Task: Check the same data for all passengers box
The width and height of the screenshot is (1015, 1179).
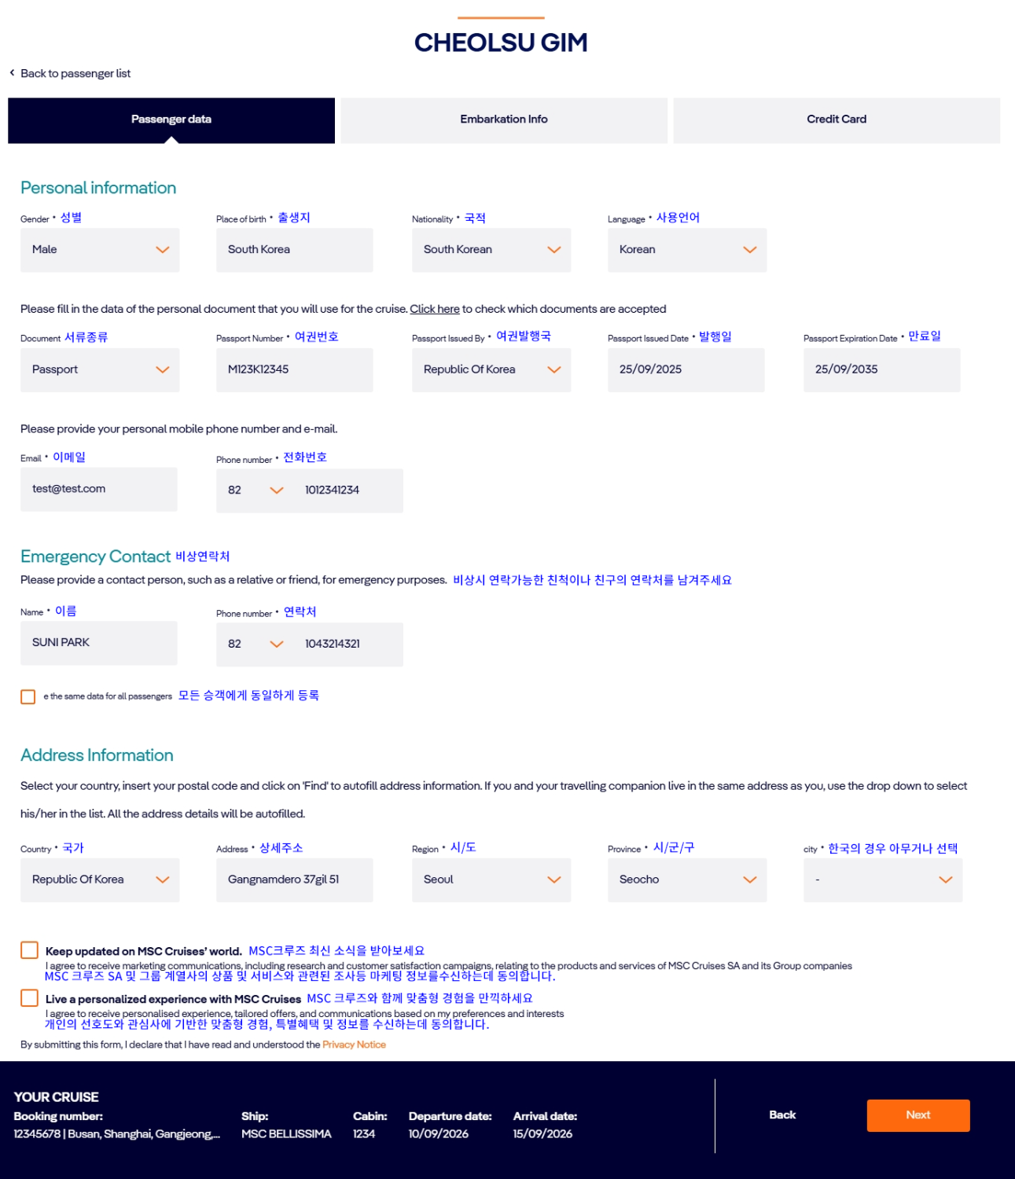Action: point(28,696)
